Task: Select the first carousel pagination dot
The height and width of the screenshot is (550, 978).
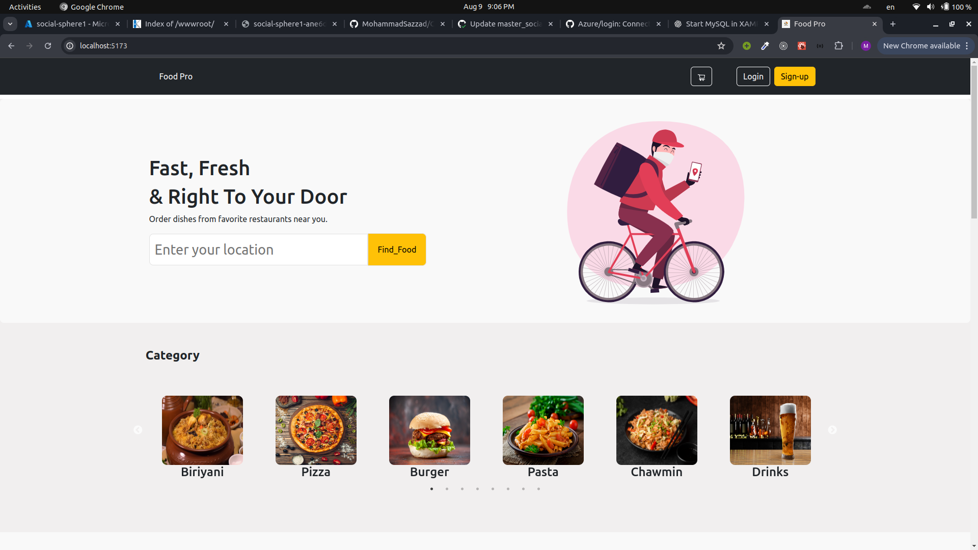Action: 431,489
